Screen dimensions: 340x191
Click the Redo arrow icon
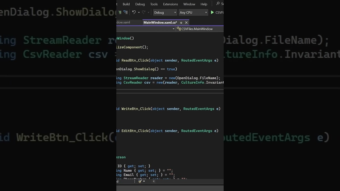point(144,12)
